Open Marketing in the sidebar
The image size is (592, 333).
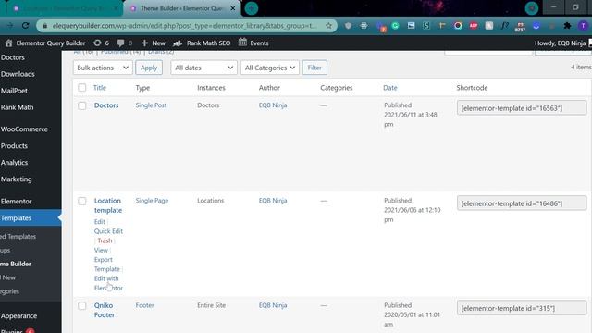tap(17, 179)
